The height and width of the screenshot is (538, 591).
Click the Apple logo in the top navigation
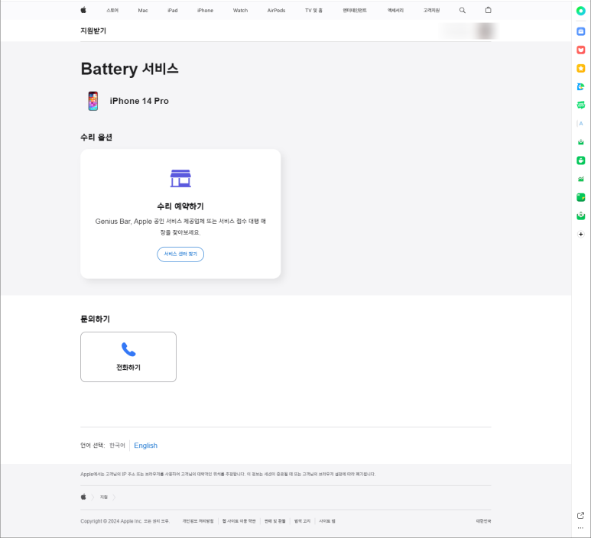tap(83, 11)
